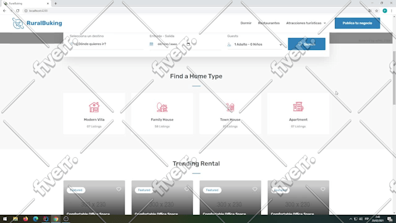The height and width of the screenshot is (223, 396).
Task: Open the circular app icon after Chrome
Action: tap(66, 219)
